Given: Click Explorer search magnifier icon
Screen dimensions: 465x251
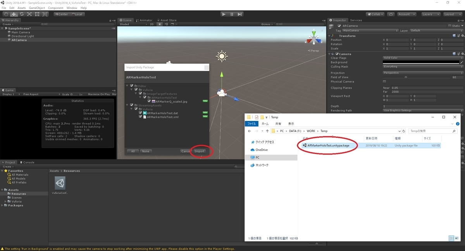Looking at the screenshot, I should point(454,131).
